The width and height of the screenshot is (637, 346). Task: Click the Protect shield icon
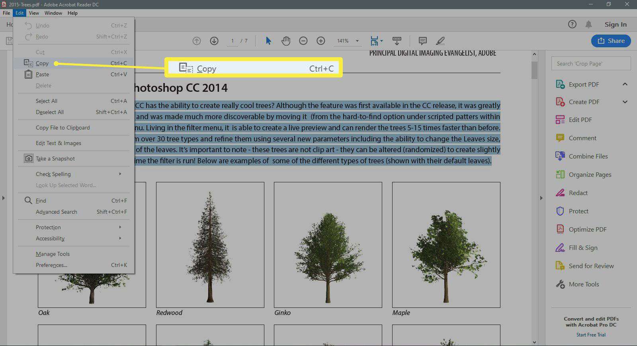pos(560,211)
